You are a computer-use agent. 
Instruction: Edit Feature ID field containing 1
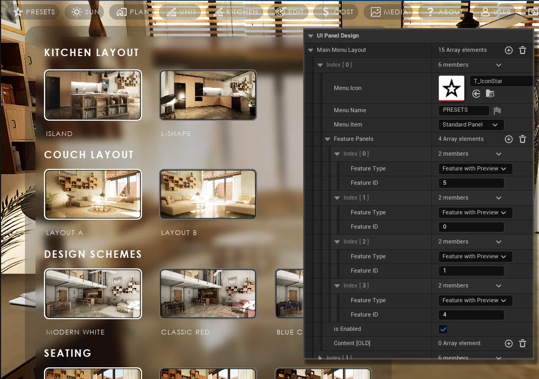(x=471, y=271)
